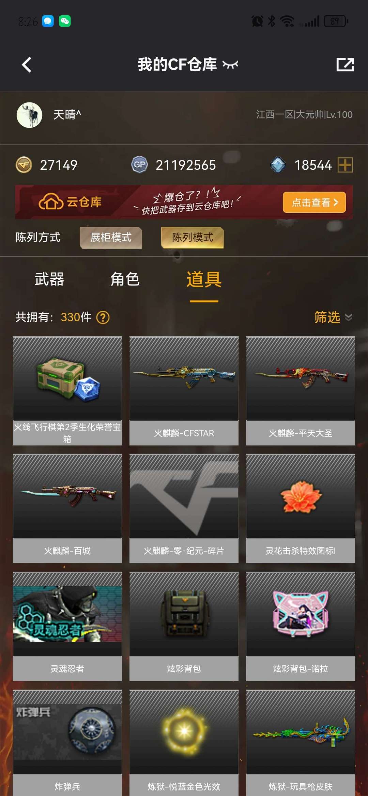Open the 角色 tab
The width and height of the screenshot is (368, 796).
[x=125, y=279]
